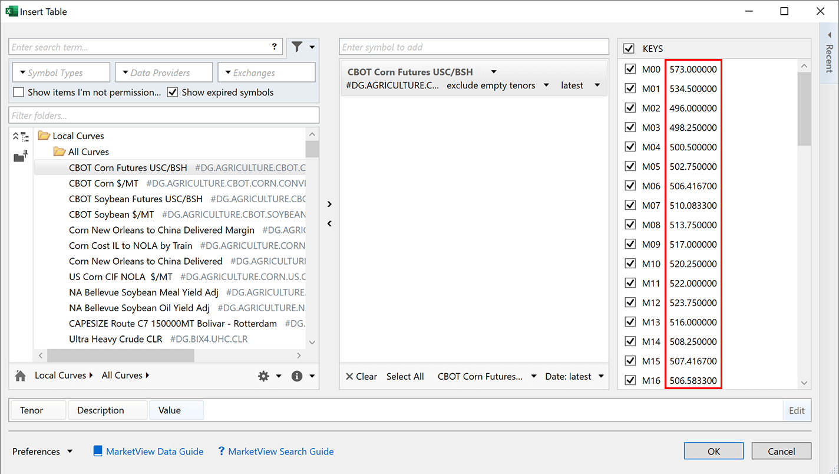
Task: Select the Value column tab
Action: pyautogui.click(x=176, y=410)
